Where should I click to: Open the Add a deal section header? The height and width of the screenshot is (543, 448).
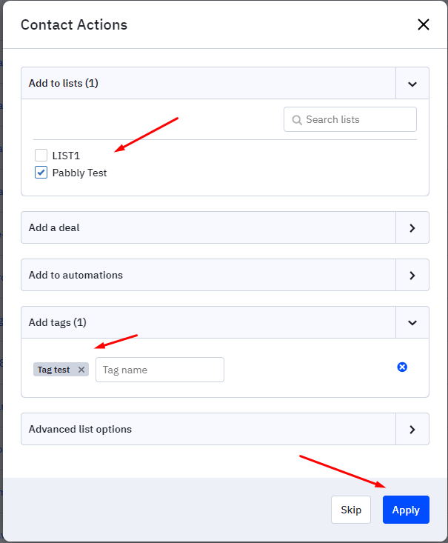(208, 227)
